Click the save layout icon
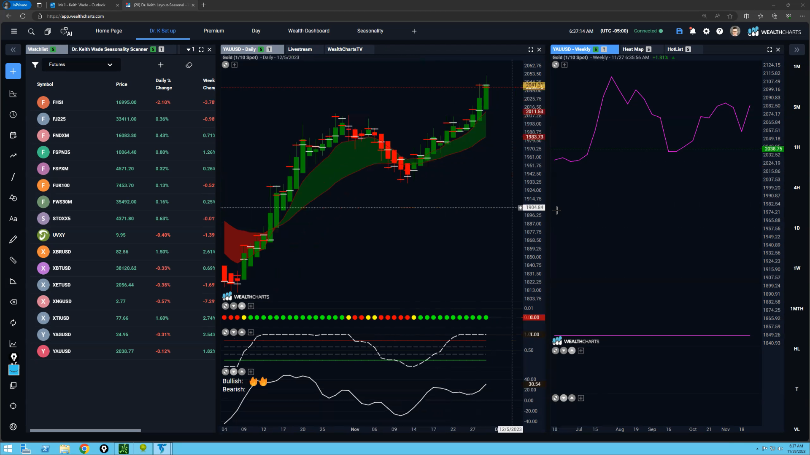 pyautogui.click(x=679, y=31)
